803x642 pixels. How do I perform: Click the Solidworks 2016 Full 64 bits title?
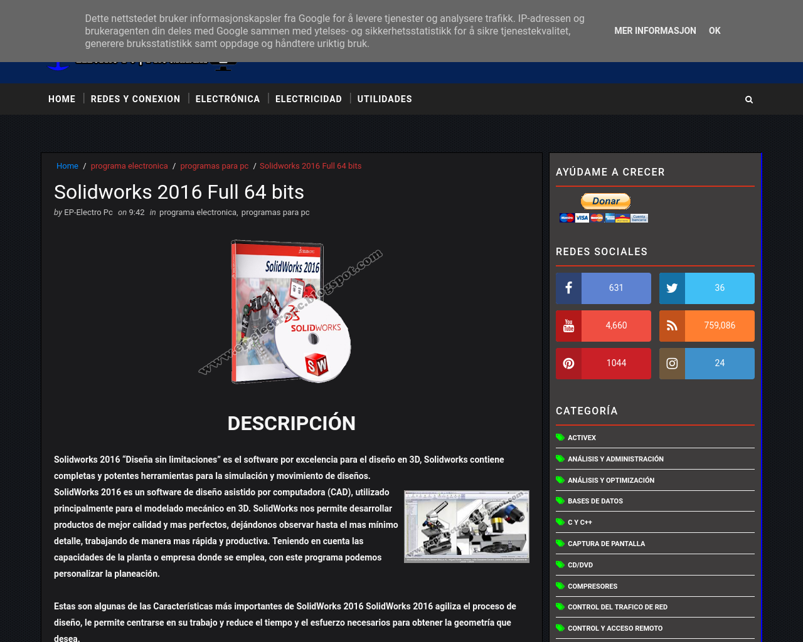179,192
